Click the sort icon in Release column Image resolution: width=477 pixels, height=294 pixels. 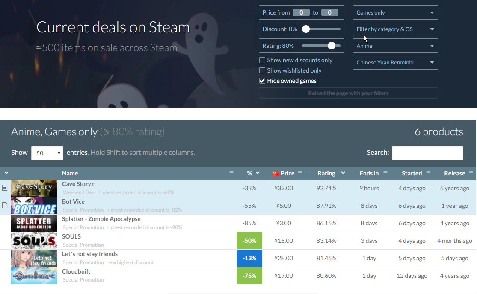click(471, 173)
